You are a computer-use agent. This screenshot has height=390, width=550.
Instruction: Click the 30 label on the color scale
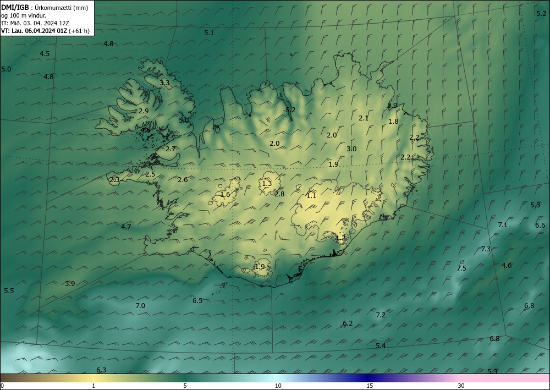click(x=461, y=386)
